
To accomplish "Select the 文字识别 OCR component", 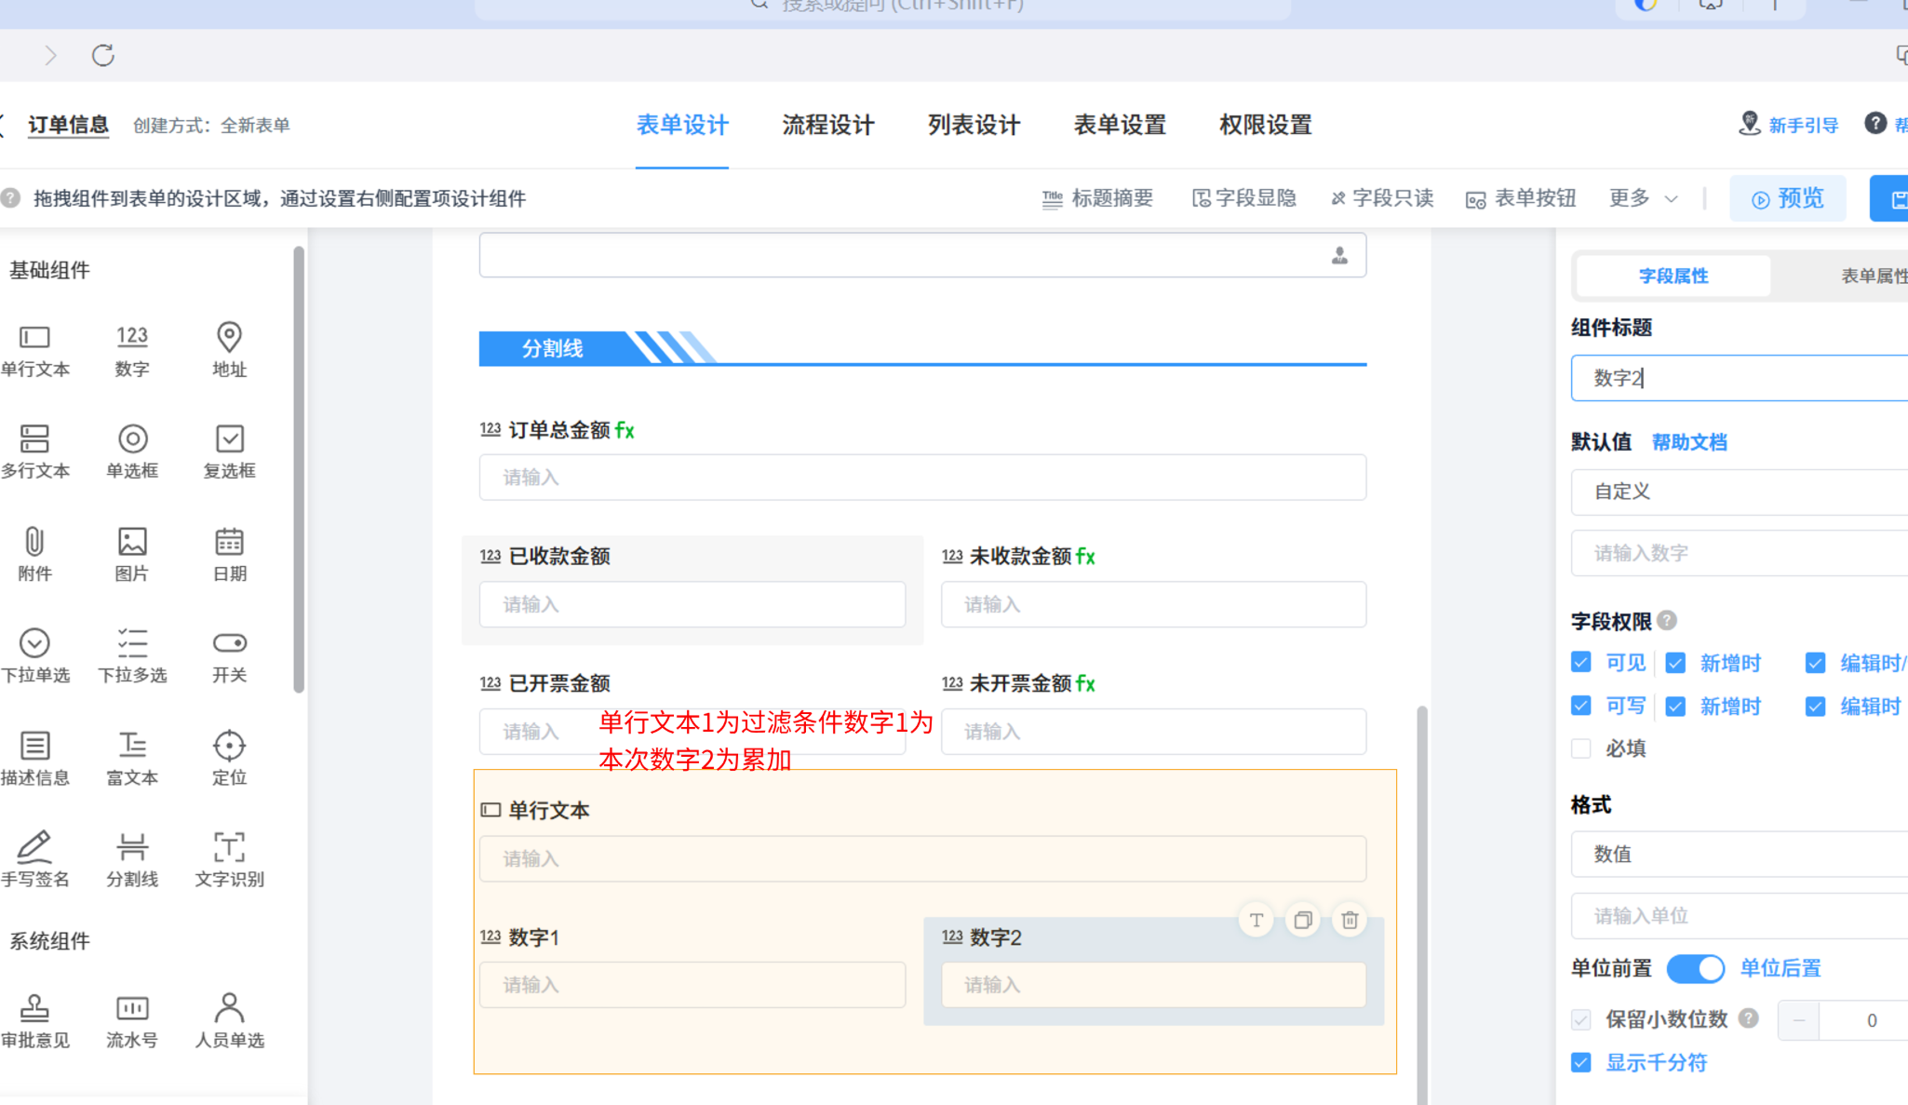I will [229, 860].
